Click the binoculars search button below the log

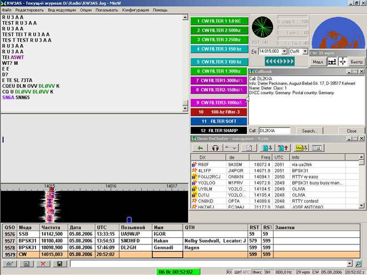[9, 264]
